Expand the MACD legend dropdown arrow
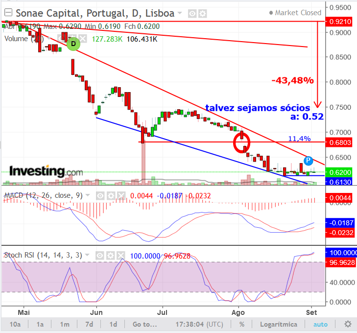 click(x=88, y=195)
